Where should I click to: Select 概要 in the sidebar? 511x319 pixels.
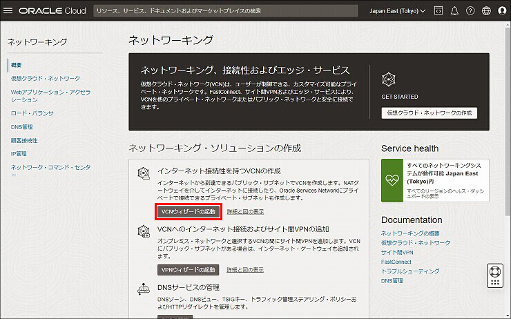[17, 65]
